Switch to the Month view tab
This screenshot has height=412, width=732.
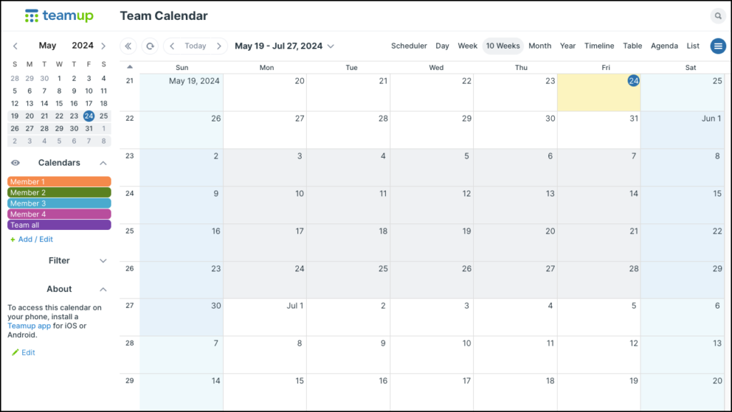(x=540, y=46)
